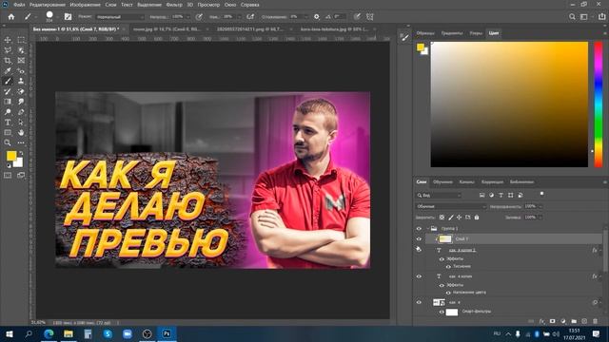Toggle Смарт-фильтры visibility eye

(442, 312)
